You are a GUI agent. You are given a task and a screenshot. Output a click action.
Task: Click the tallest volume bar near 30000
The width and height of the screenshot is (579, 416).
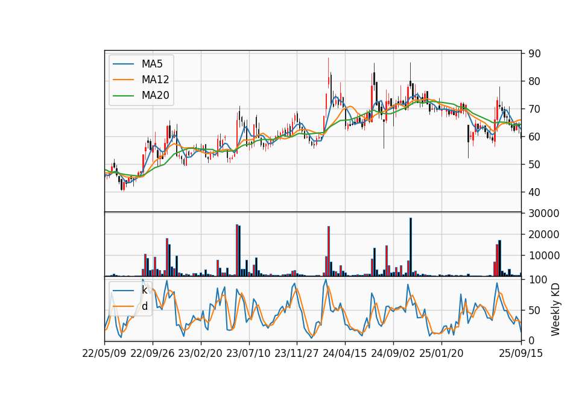pyautogui.click(x=411, y=247)
